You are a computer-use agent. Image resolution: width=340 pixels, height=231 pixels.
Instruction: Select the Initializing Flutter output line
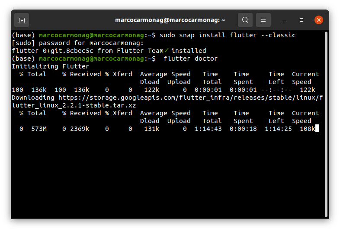[x=50, y=66]
